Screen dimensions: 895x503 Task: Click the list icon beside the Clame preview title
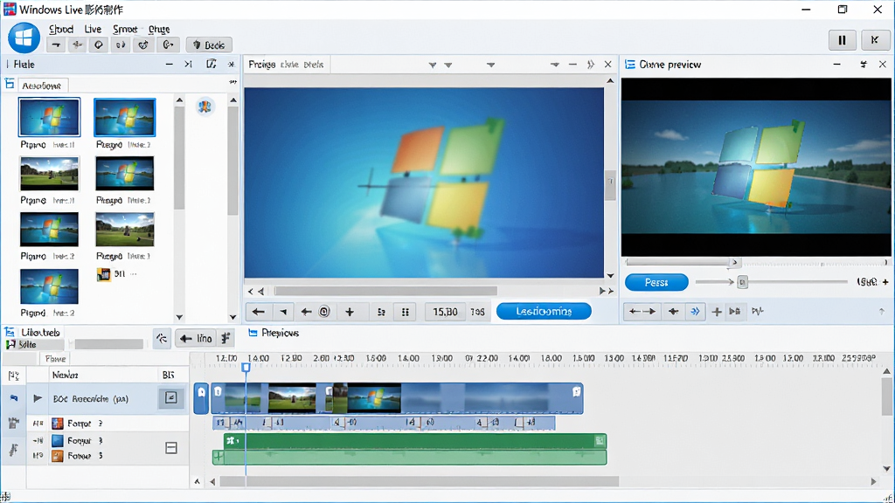(x=630, y=65)
